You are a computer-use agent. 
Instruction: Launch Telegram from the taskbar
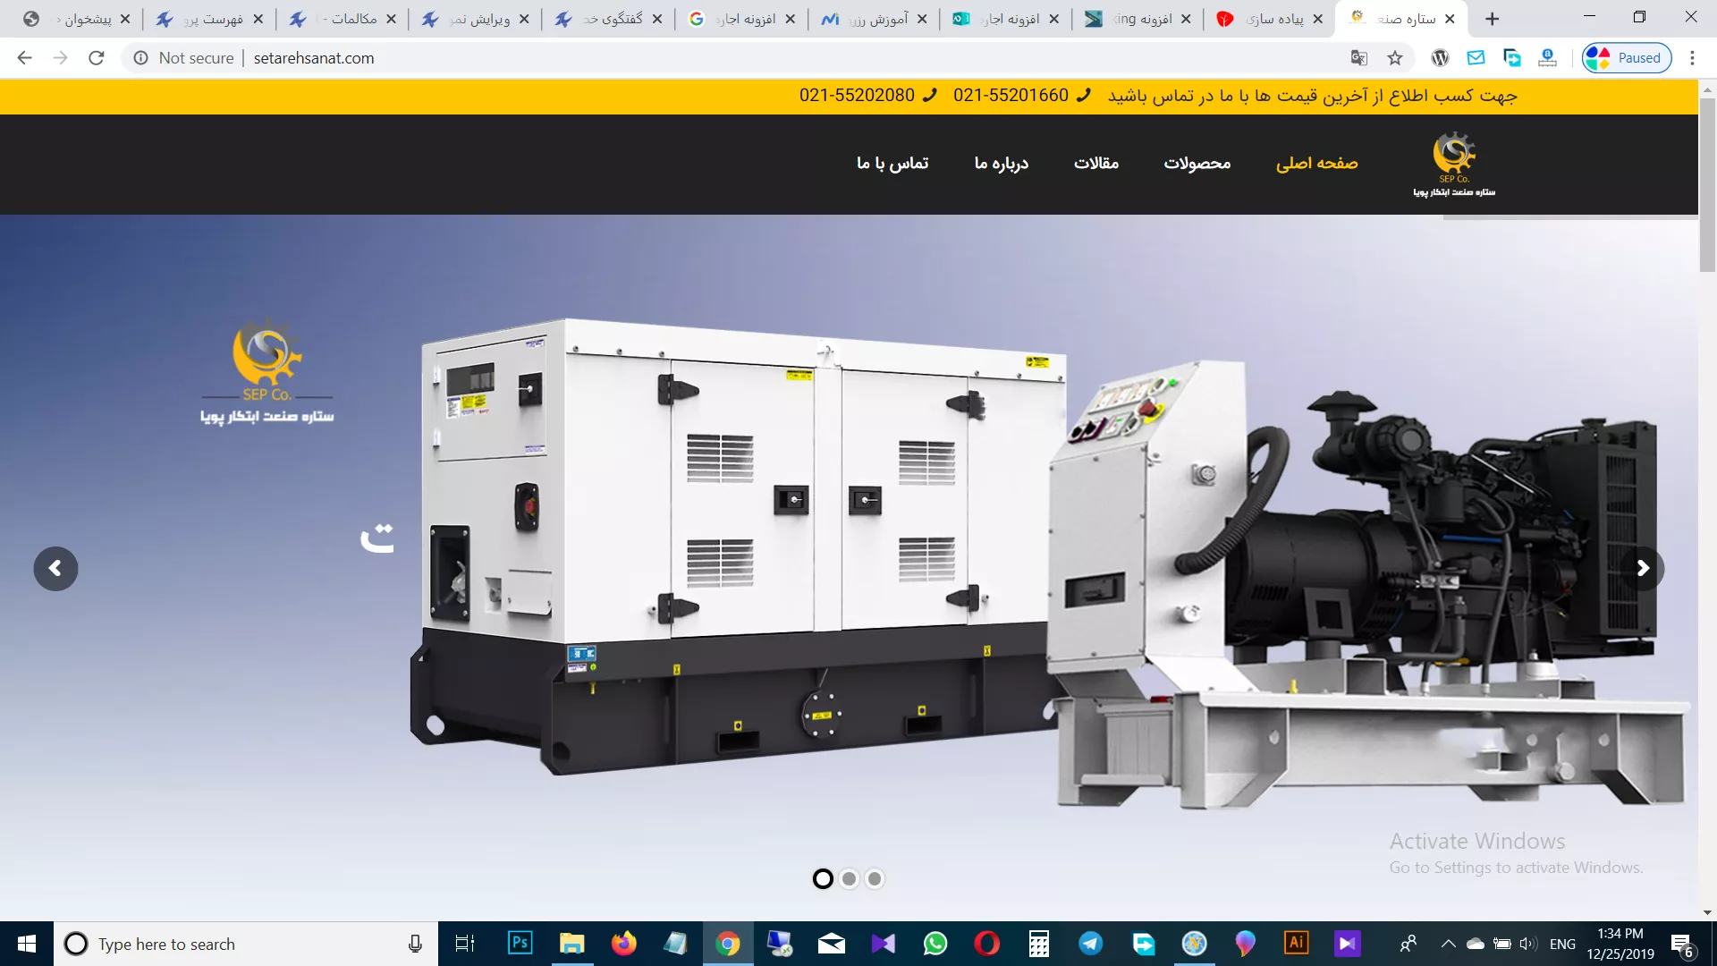tap(1090, 943)
